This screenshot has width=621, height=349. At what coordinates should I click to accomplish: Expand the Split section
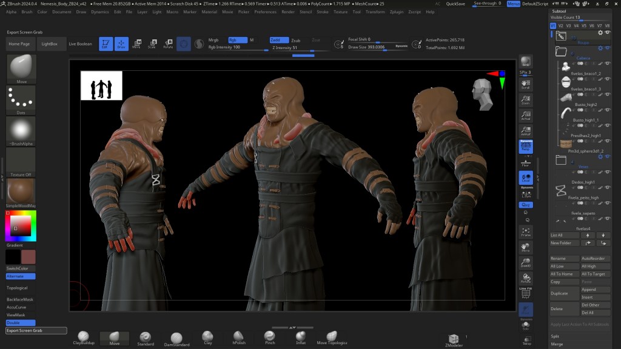point(555,336)
